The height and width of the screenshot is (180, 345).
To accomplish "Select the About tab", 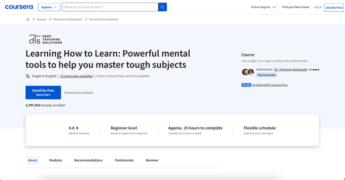I will [x=33, y=160].
